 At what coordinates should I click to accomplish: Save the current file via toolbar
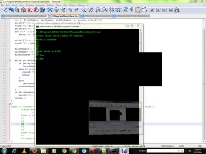17,10
